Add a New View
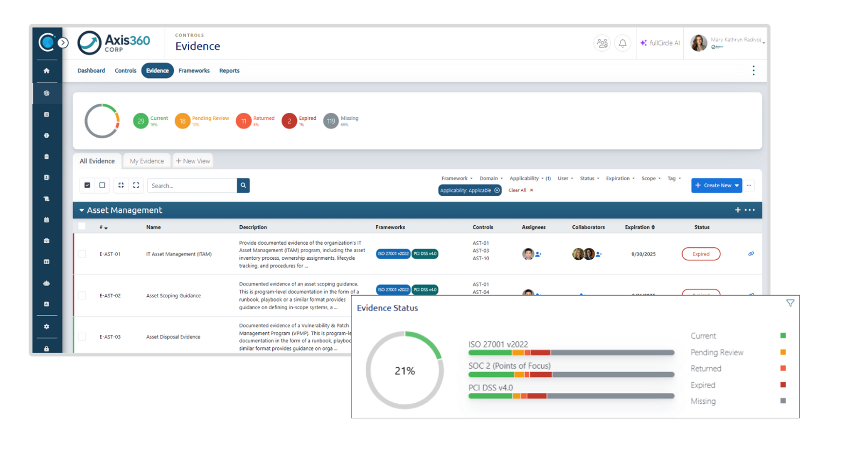The height and width of the screenshot is (457, 850). [193, 161]
